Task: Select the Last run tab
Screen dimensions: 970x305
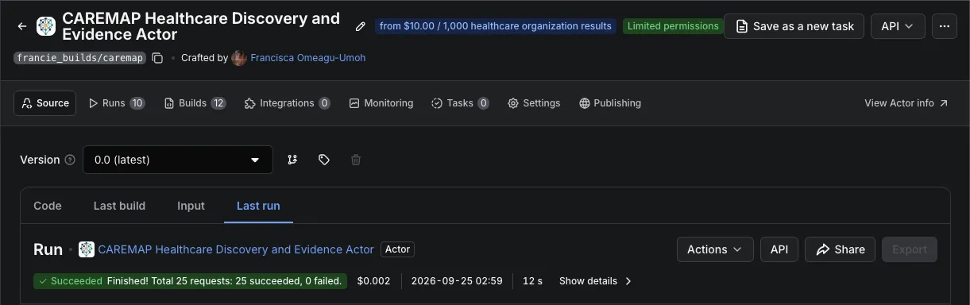Action: (x=258, y=206)
